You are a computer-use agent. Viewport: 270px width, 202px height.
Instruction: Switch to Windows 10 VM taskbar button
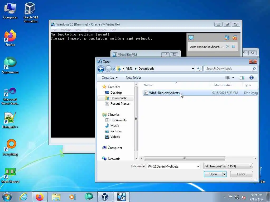coord(121,197)
